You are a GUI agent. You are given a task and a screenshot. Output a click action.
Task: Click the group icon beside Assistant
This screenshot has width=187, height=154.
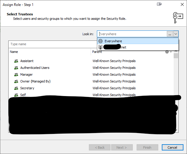(x=16, y=61)
